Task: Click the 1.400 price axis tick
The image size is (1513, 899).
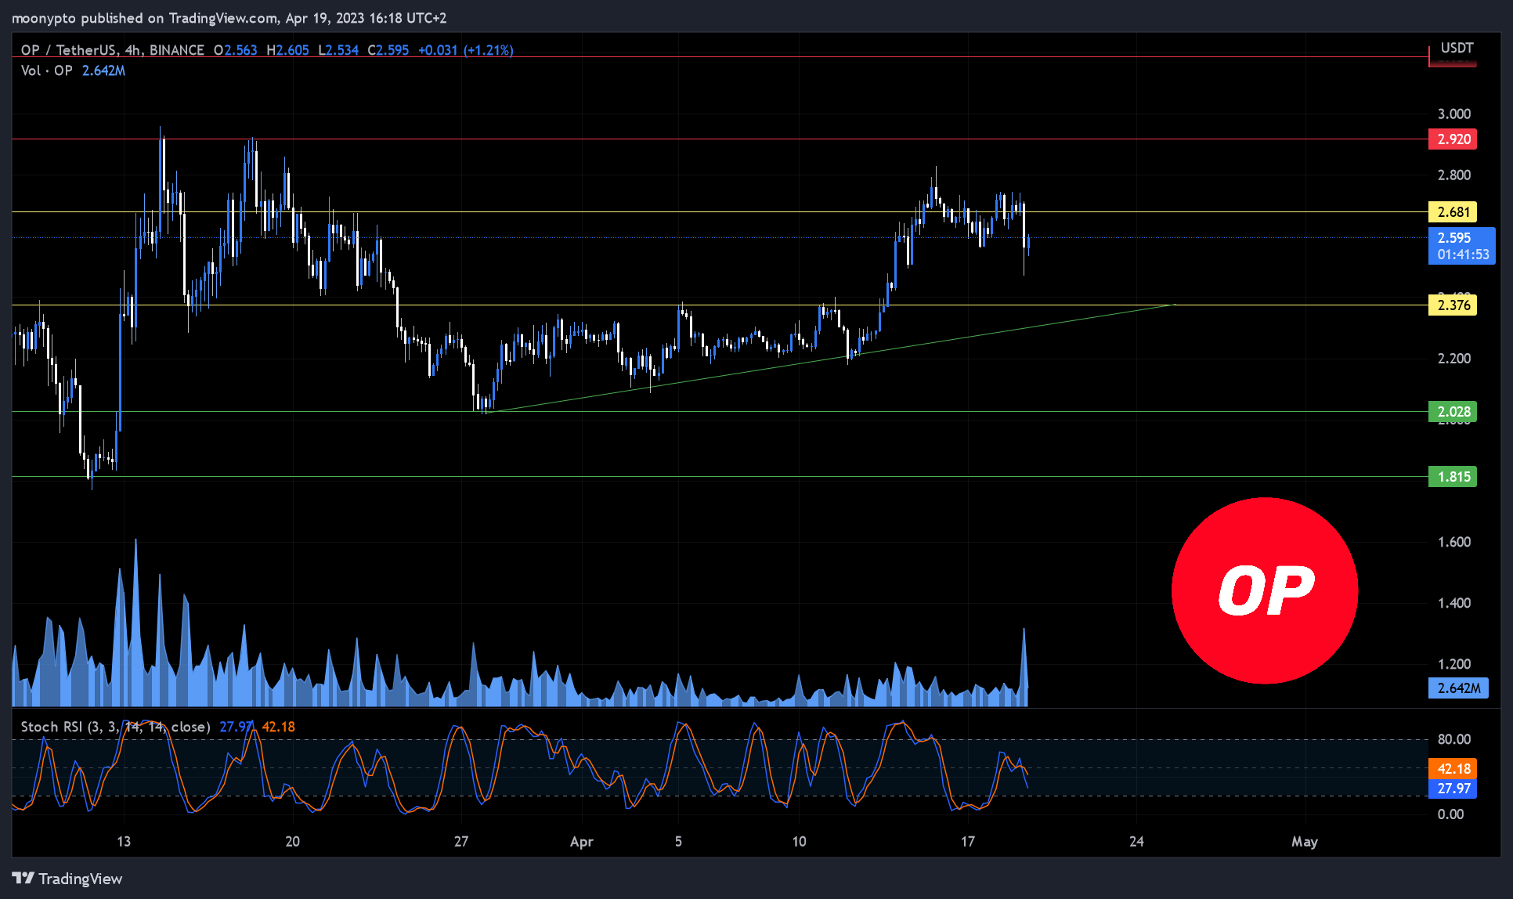Action: pos(1454,603)
